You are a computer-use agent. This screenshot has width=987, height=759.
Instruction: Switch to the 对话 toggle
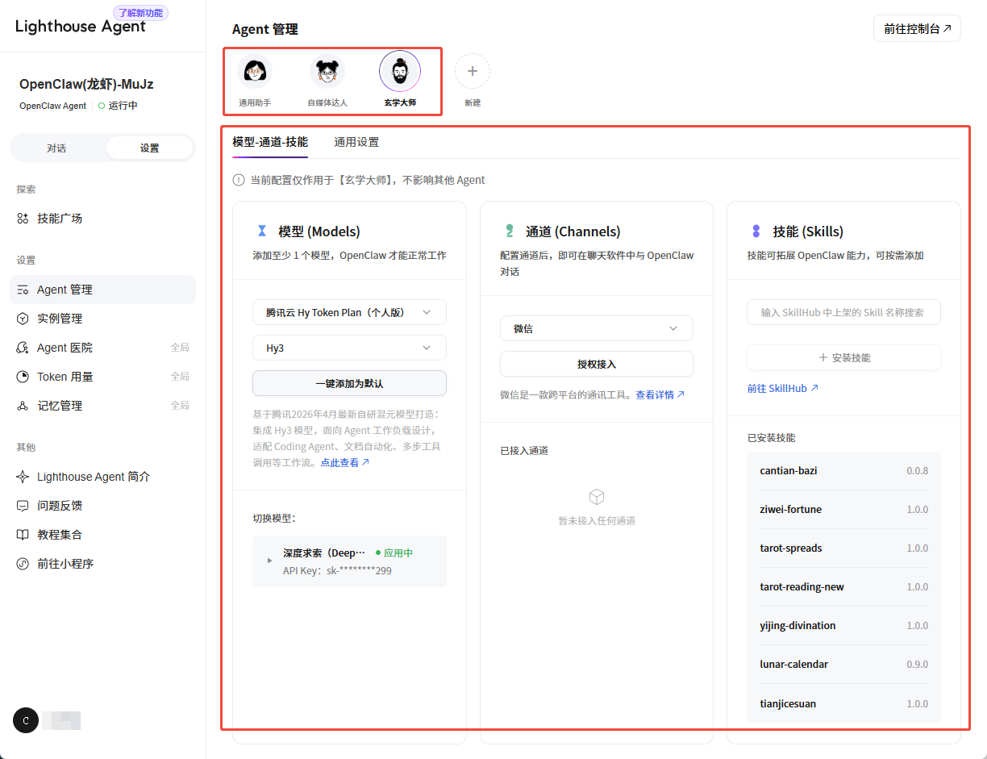[x=56, y=148]
